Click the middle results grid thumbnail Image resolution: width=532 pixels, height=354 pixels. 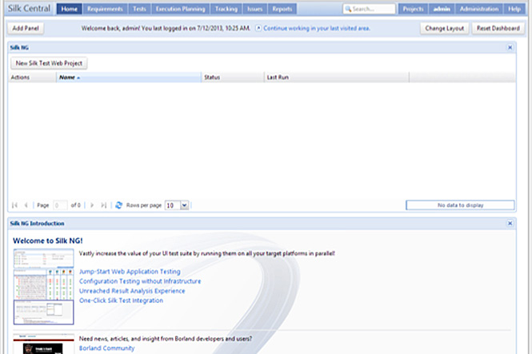(x=43, y=284)
